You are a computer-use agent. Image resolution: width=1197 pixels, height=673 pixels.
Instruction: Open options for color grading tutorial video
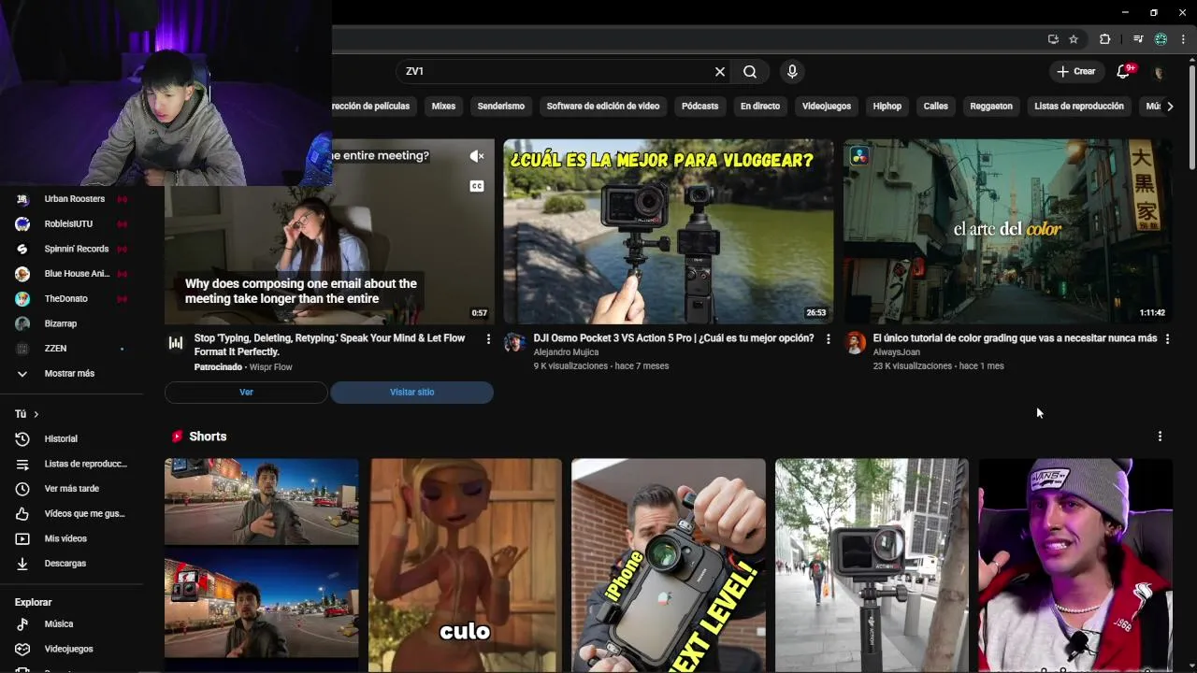1167,339
